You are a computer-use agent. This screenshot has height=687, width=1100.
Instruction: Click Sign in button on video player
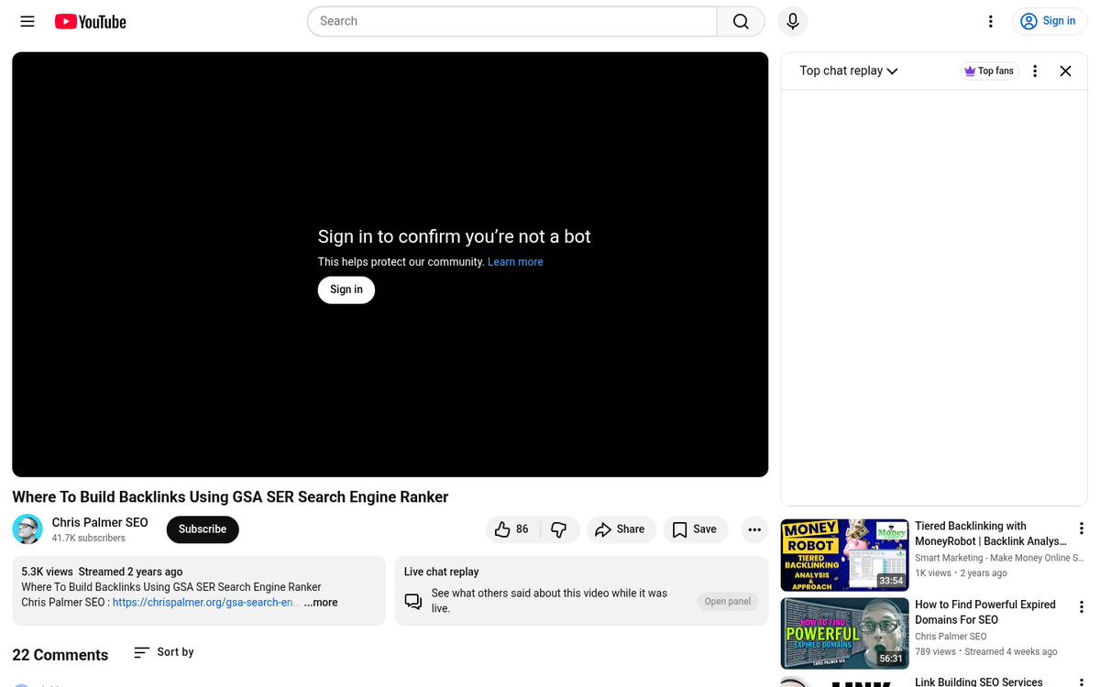(346, 289)
